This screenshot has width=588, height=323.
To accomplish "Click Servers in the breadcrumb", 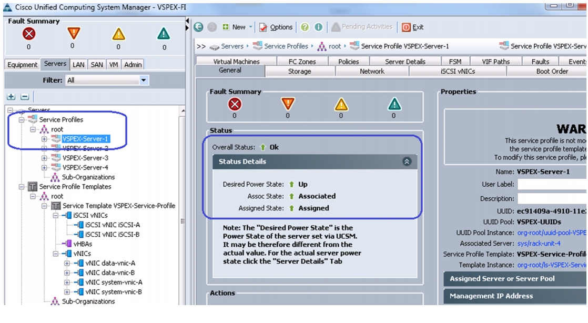I will 232,46.
